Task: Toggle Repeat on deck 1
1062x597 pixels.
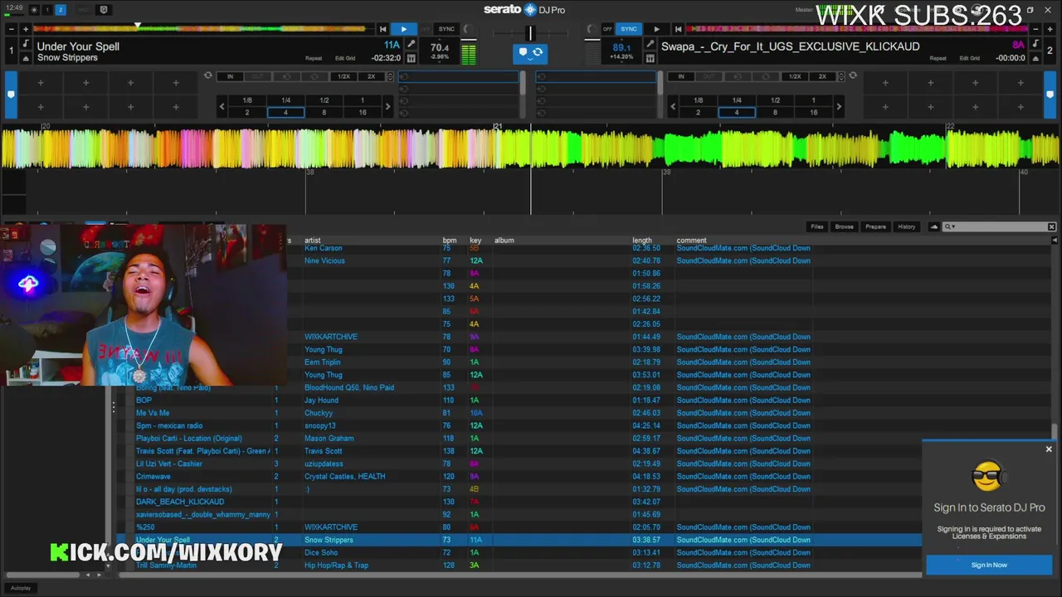Action: click(314, 58)
